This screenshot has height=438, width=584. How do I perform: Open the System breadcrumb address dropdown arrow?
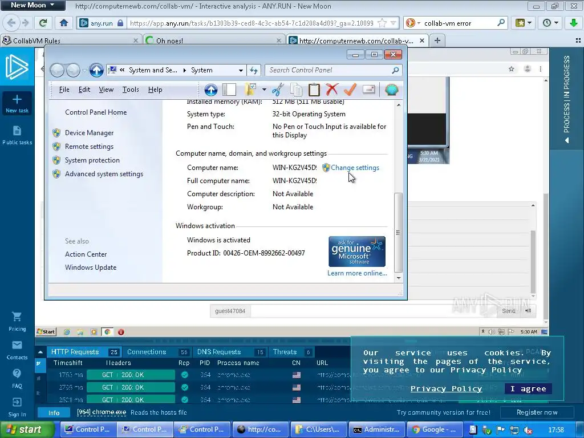tap(241, 70)
